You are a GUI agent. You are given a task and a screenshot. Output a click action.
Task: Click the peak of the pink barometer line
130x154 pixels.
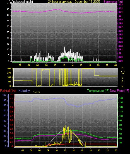pos(58,9)
